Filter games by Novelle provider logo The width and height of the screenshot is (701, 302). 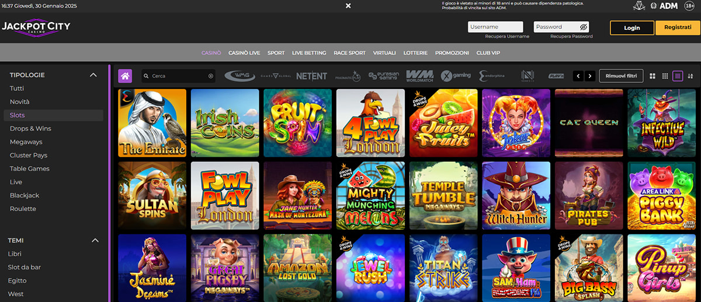pos(528,76)
